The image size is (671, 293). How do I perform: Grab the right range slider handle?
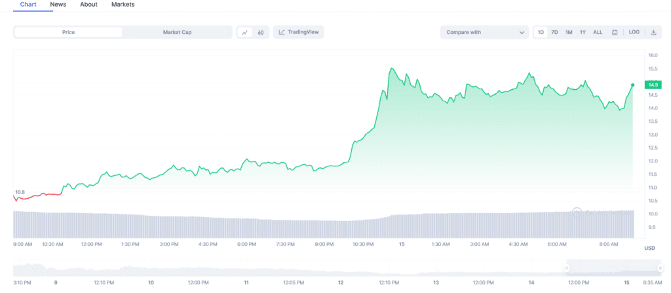pyautogui.click(x=661, y=268)
